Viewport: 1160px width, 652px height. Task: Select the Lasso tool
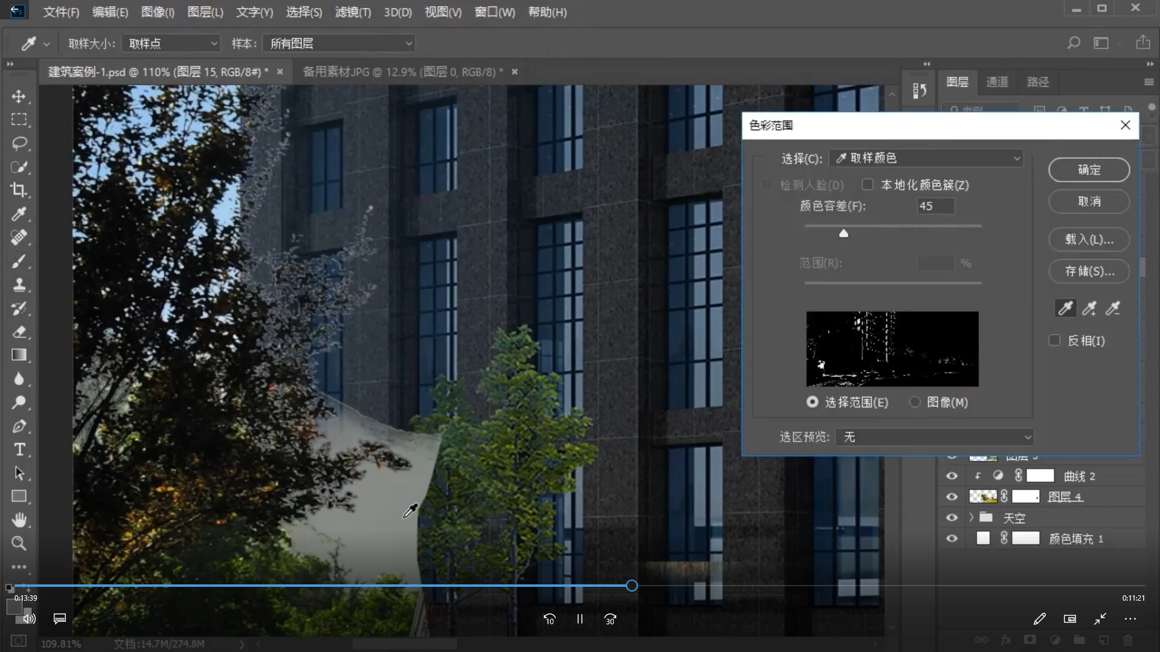[19, 144]
